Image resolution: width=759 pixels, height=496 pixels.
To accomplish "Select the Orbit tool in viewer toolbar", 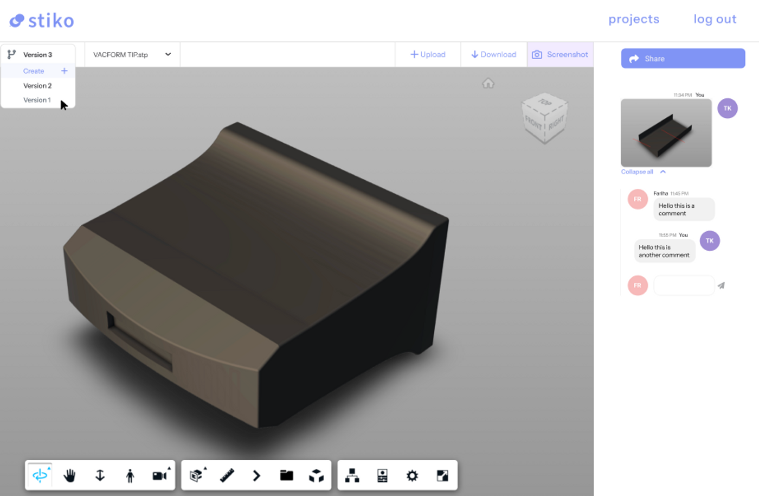I will click(40, 476).
